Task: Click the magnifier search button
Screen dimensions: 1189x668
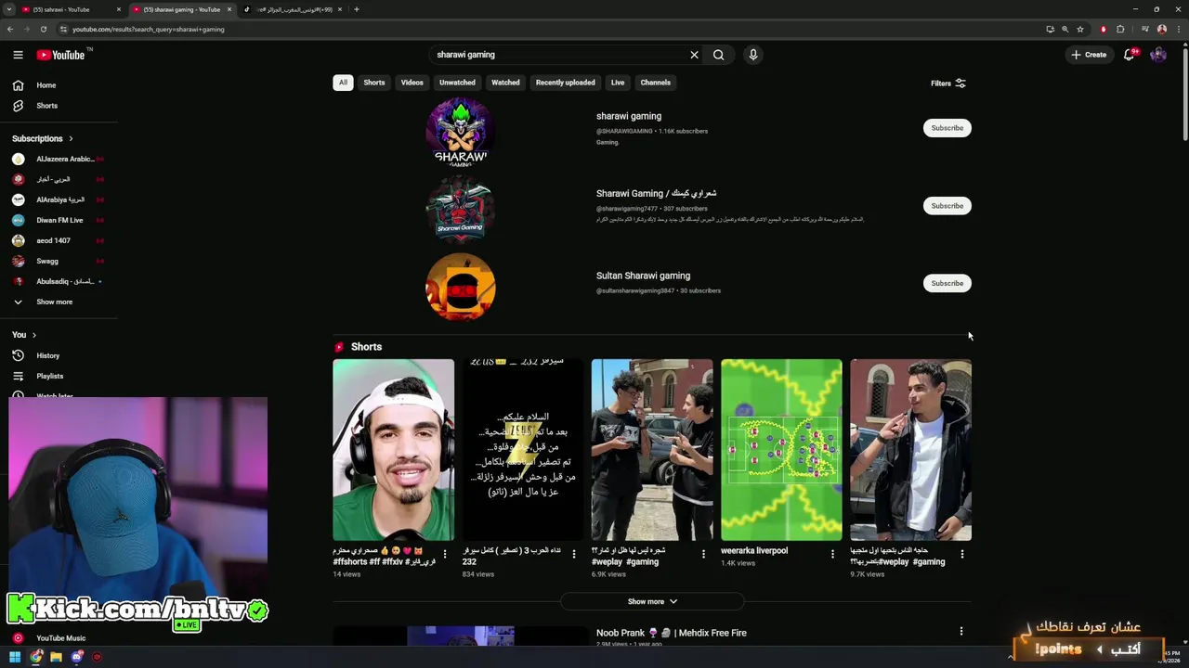Action: 719,55
